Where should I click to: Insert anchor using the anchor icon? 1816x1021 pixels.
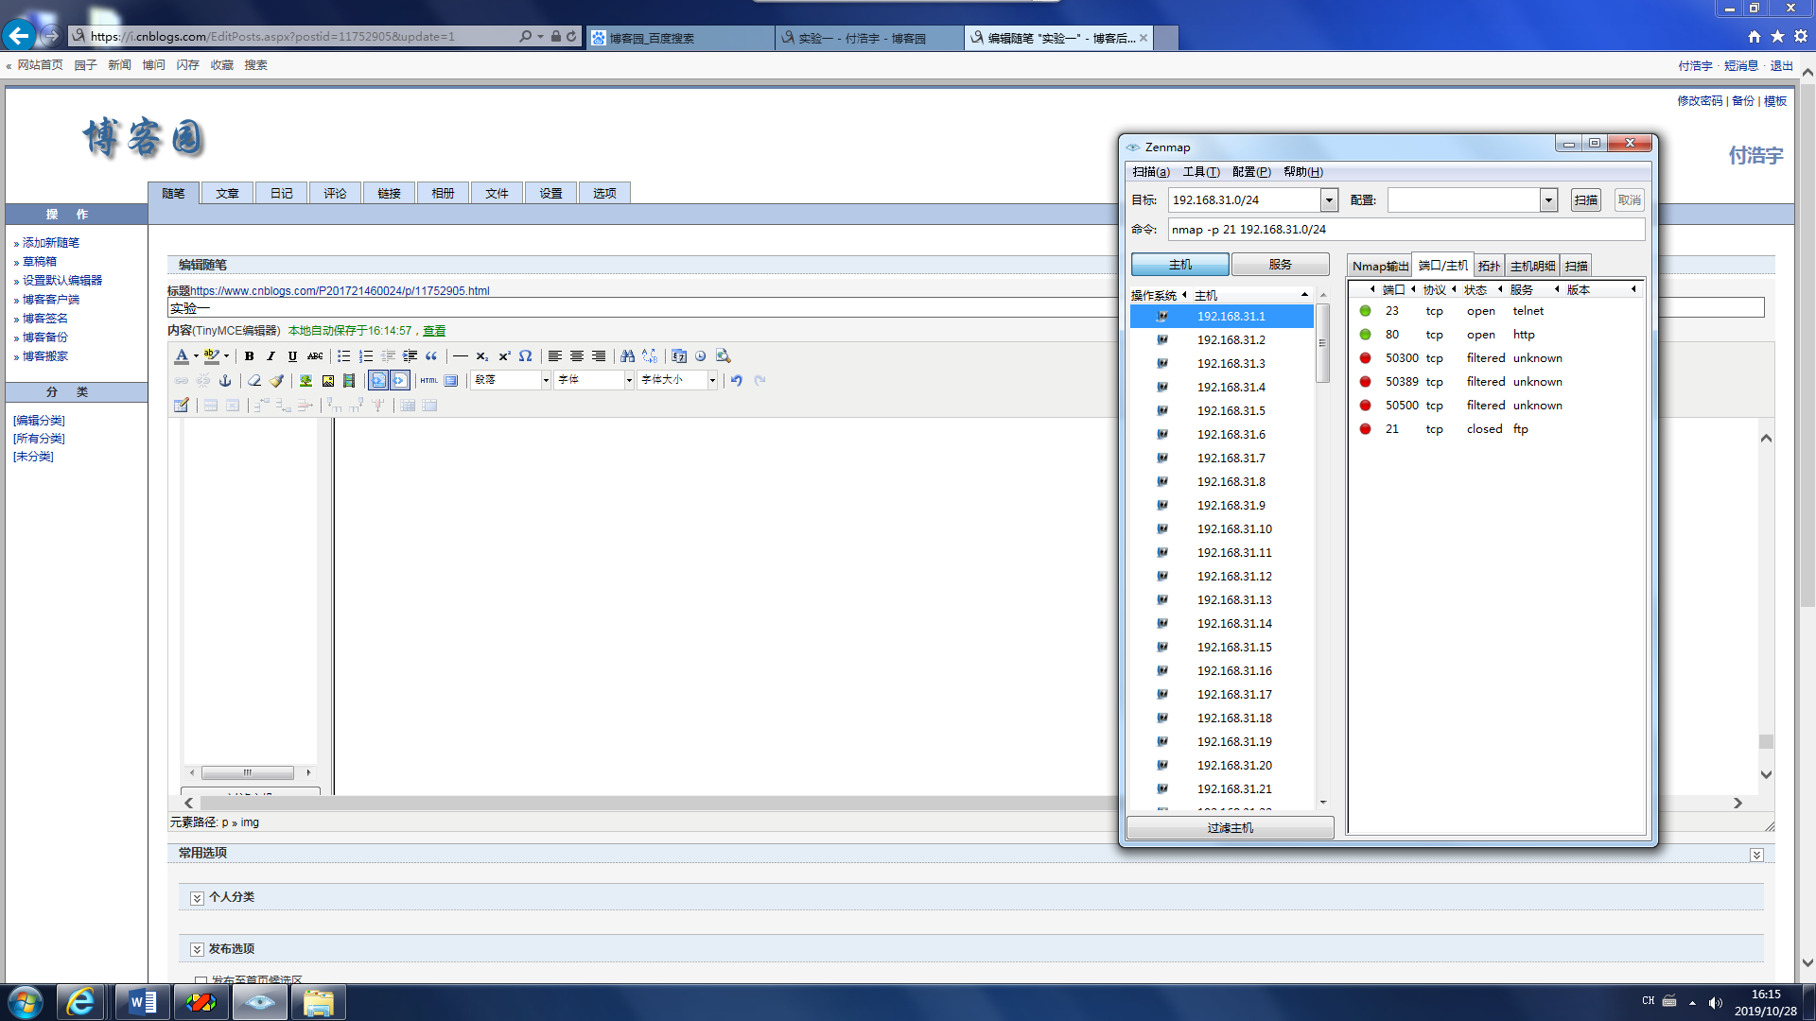pos(225,380)
